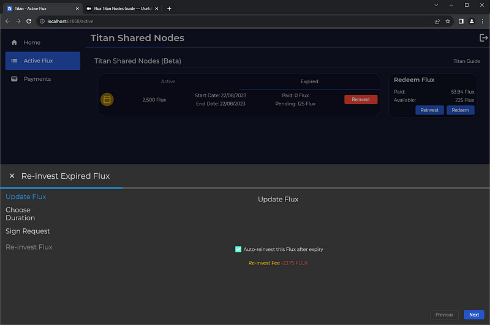490x325 pixels.
Task: Click the red Reinvest button on expired node
Action: coord(361,99)
